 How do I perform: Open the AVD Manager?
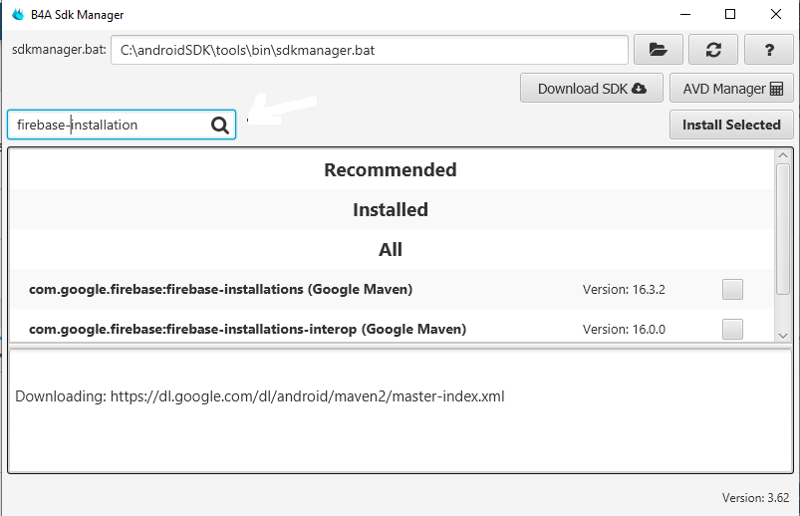click(x=731, y=89)
